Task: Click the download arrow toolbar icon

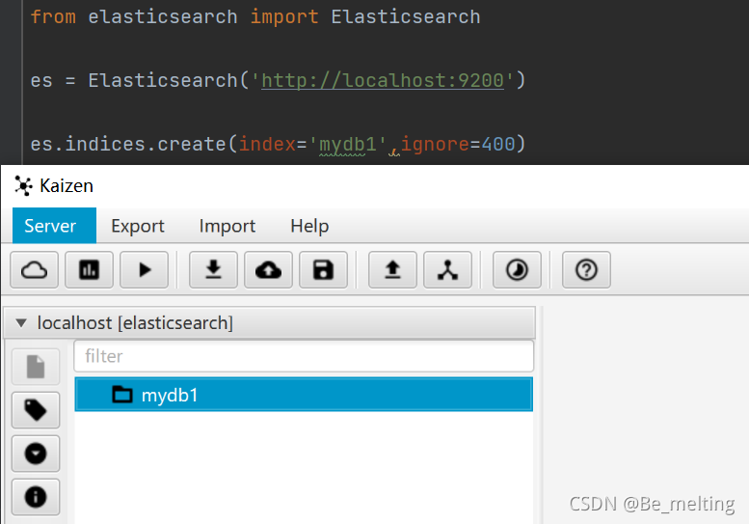Action: point(214,270)
